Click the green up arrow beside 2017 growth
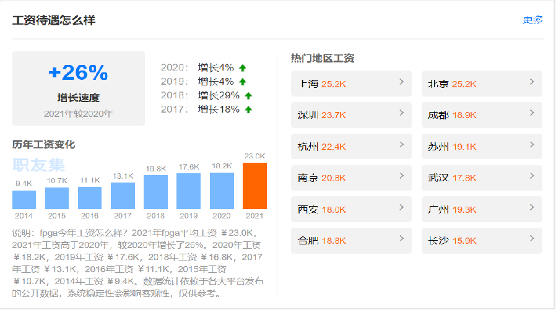 248,110
